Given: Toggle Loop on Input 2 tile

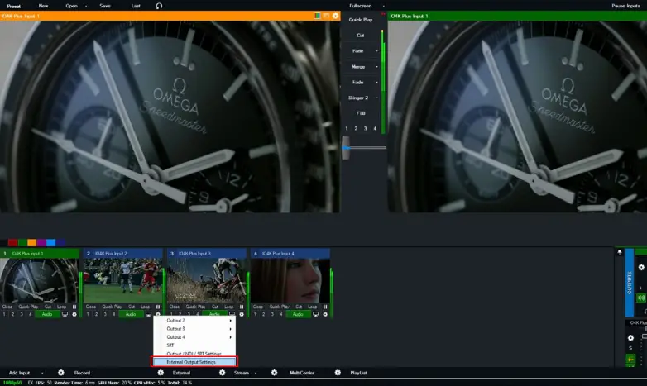Looking at the screenshot, I should pos(146,307).
